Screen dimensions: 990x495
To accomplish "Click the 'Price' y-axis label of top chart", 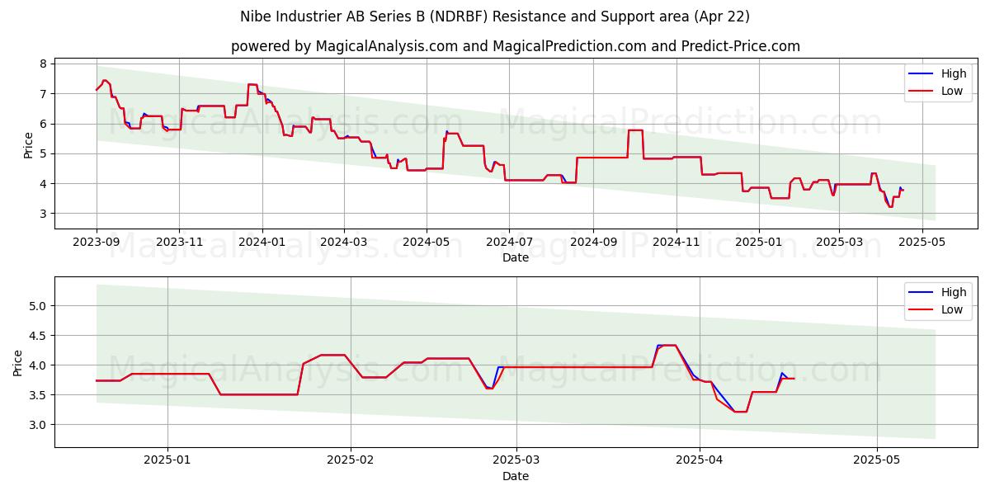I will pyautogui.click(x=28, y=145).
